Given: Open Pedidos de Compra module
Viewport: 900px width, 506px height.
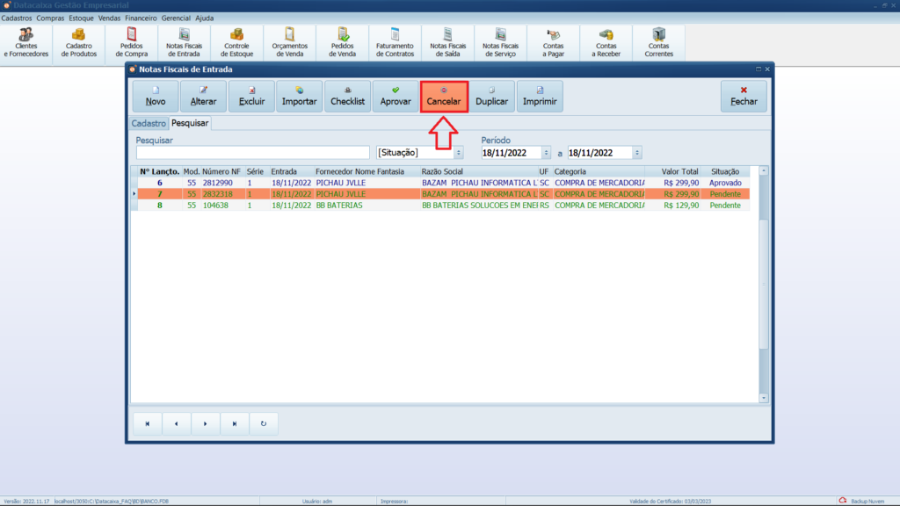Looking at the screenshot, I should pos(131,42).
